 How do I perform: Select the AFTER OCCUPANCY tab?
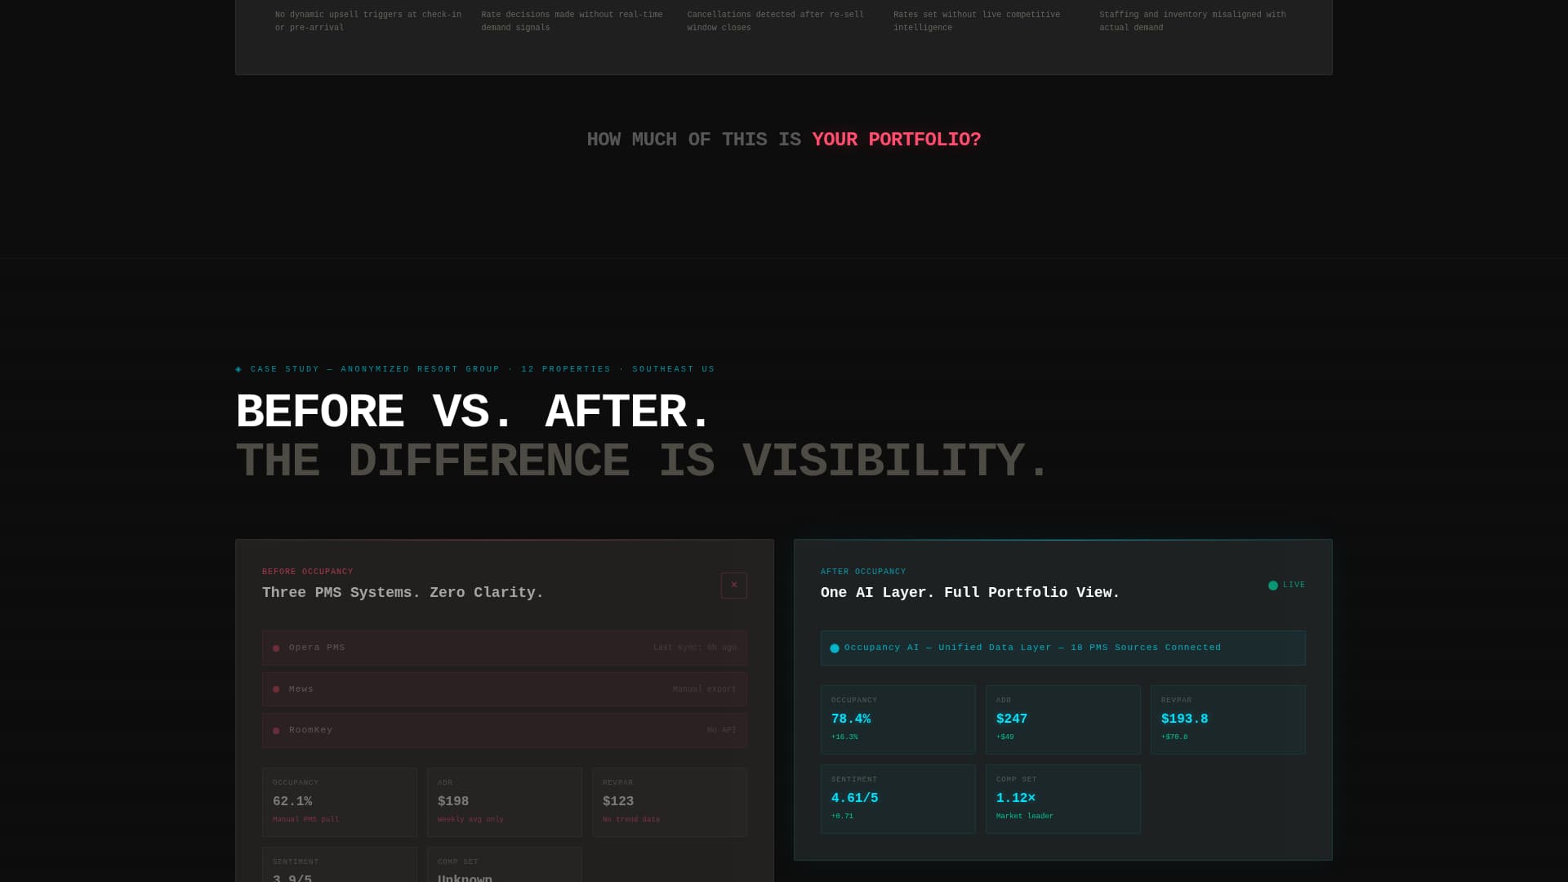tap(863, 572)
